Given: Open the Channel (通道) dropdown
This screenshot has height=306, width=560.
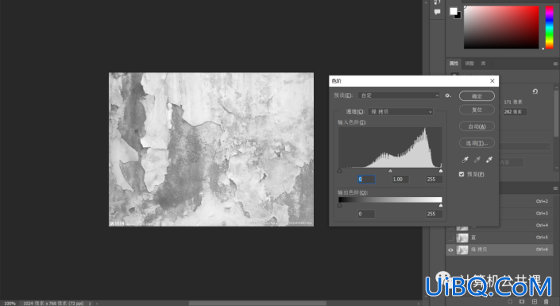Looking at the screenshot, I should pyautogui.click(x=400, y=112).
